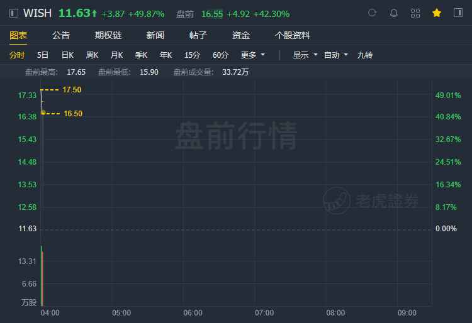
Task: Click the 盘前最低 value 15.90
Action: [x=149, y=72]
